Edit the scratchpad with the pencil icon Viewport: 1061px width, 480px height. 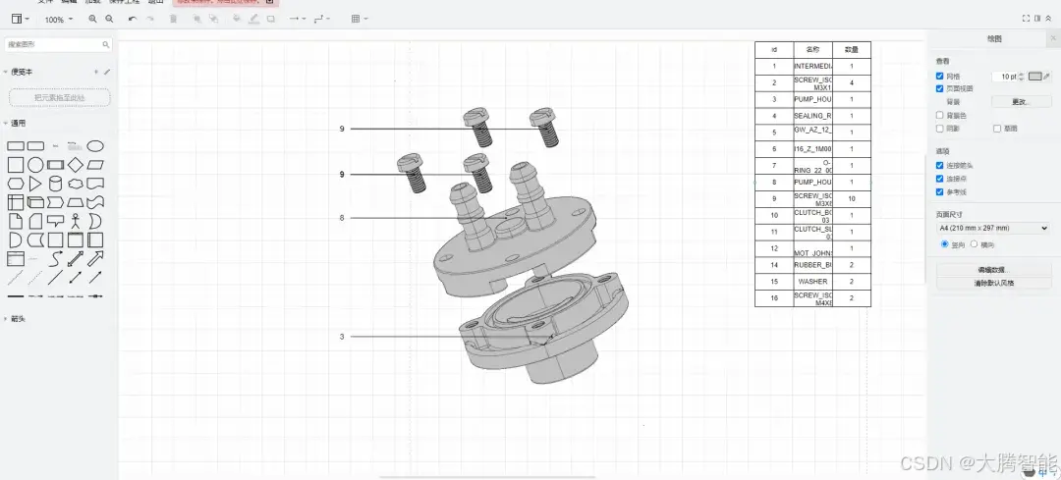[x=107, y=72]
